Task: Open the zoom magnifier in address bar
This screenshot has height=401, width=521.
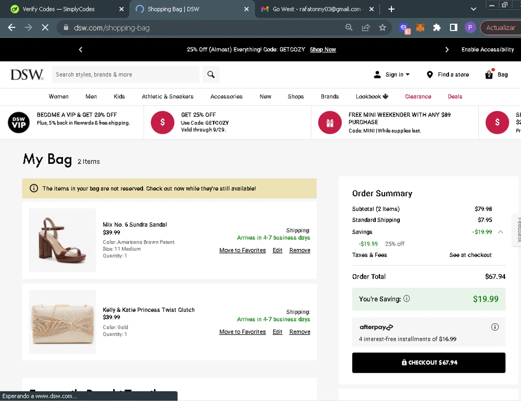Action: click(349, 28)
